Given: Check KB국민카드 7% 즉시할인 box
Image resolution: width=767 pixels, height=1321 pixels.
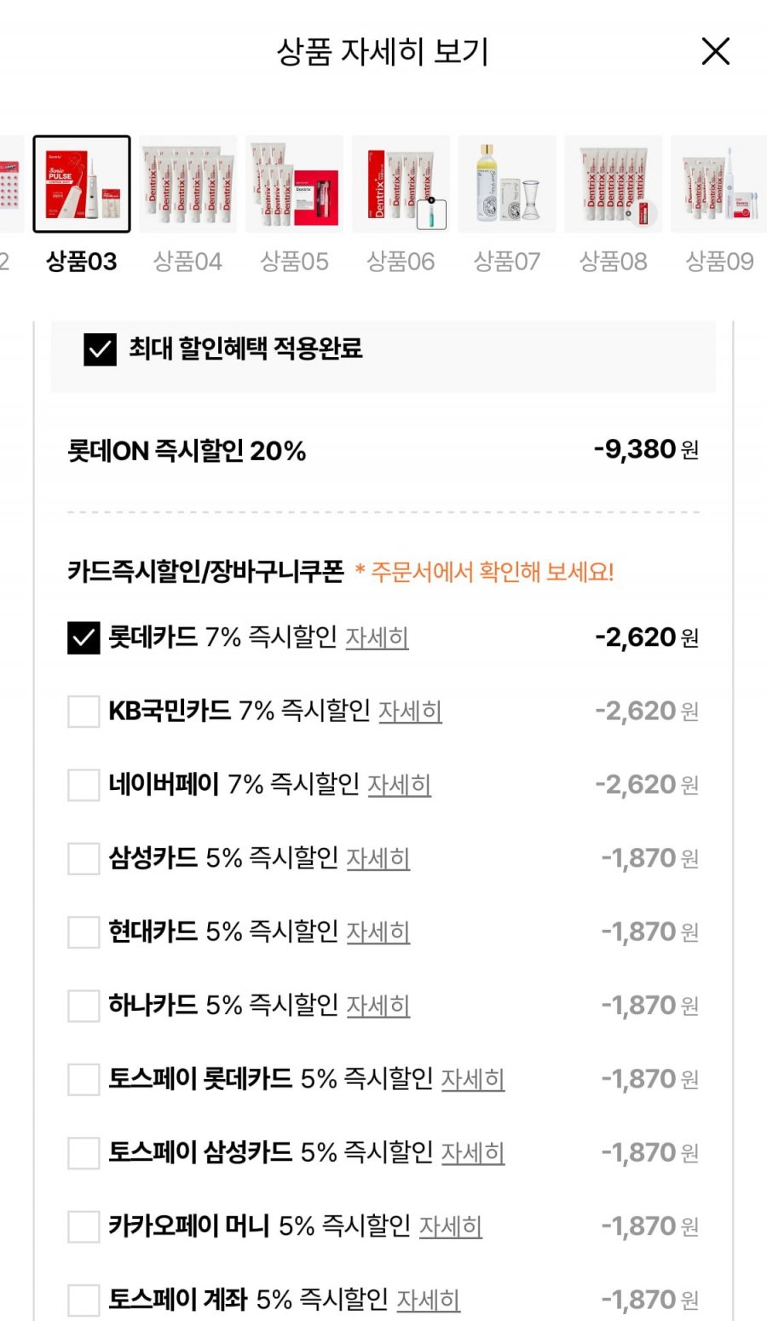Looking at the screenshot, I should (84, 711).
